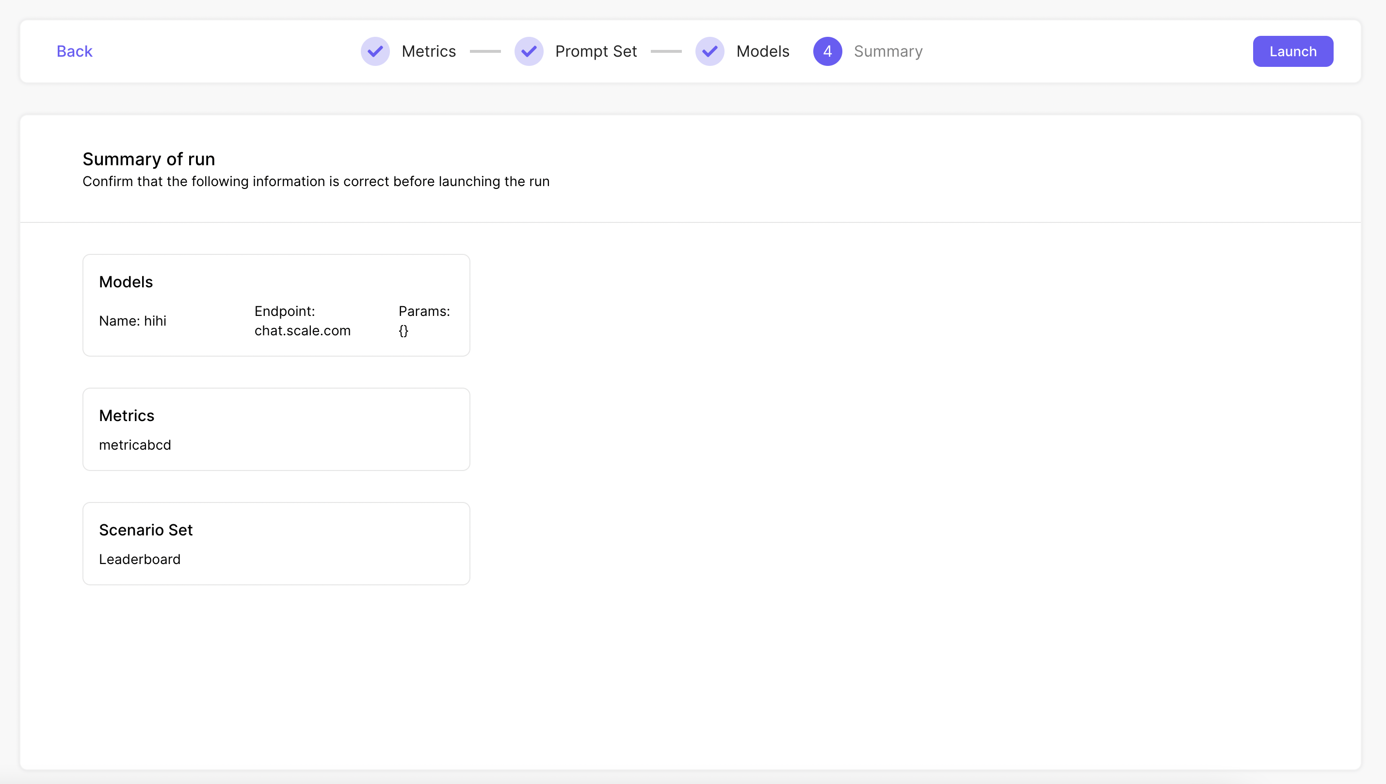The height and width of the screenshot is (784, 1386).
Task: Click the Metrics summary card heading
Action: [126, 415]
